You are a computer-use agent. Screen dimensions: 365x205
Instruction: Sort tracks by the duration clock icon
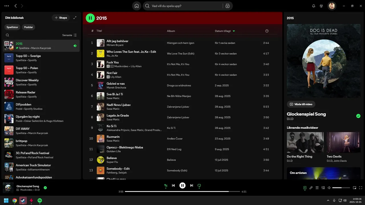tap(267, 31)
